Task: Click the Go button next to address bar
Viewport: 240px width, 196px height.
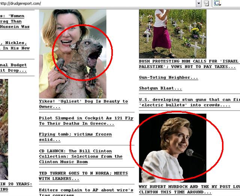Action: coord(206,3)
